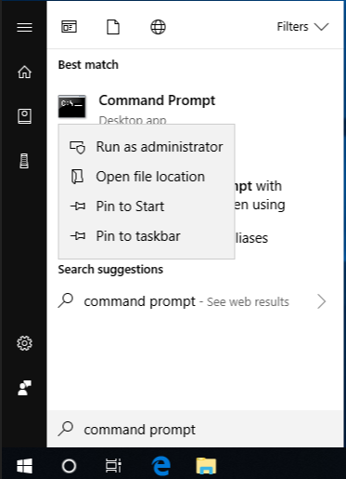Open the notebook icon in sidebar

point(24,116)
